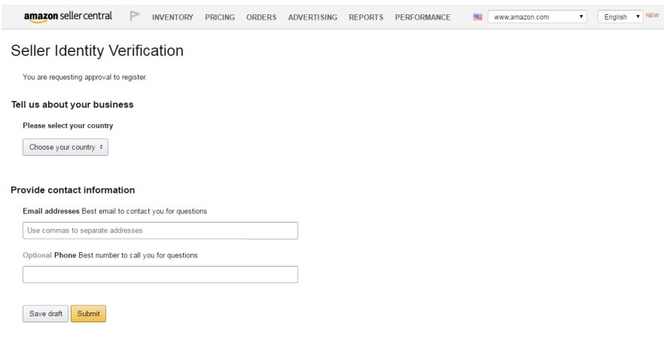Click the Amazon Seller Central logo
Image resolution: width=664 pixels, height=338 pixels.
(68, 17)
